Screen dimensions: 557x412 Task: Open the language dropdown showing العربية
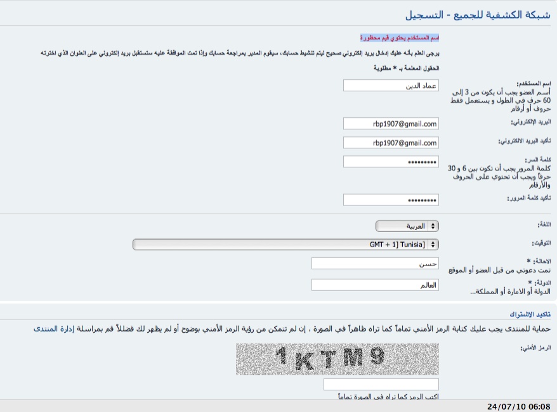point(407,226)
